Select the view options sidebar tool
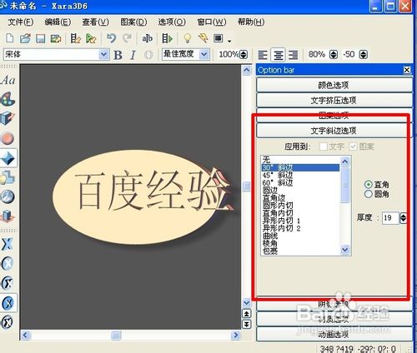This screenshot has width=417, height=353. 8,216
